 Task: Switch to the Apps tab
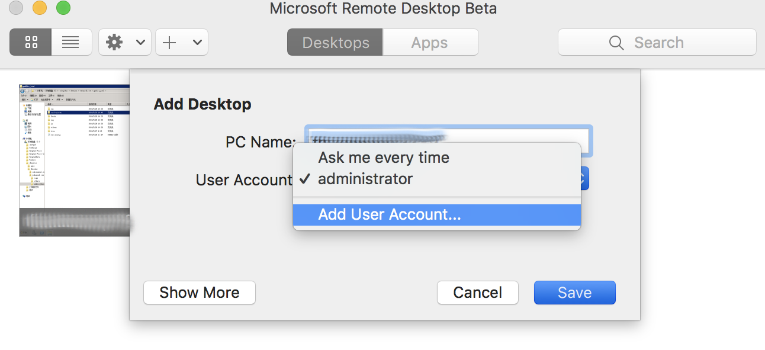click(430, 43)
